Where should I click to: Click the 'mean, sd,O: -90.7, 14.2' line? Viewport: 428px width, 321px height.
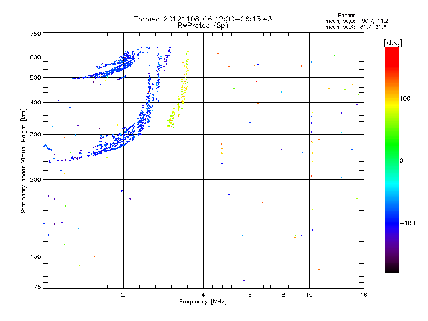356,21
